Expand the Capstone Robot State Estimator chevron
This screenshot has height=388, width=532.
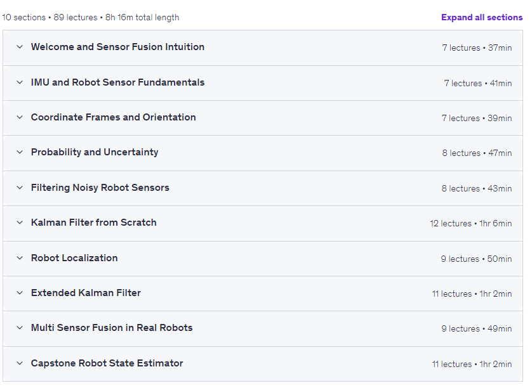pyautogui.click(x=20, y=363)
